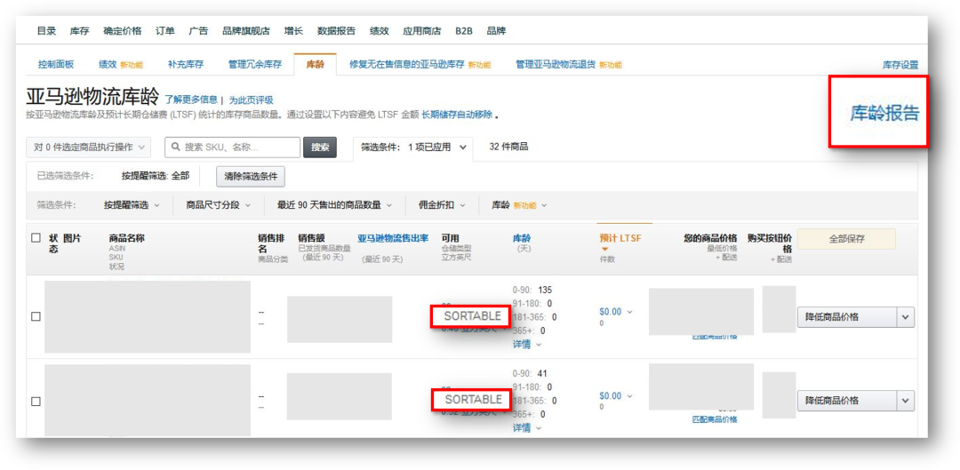Open action arrow beside 降低商品价格, 0-90: 135 row
The image size is (960, 470).
pyautogui.click(x=906, y=317)
